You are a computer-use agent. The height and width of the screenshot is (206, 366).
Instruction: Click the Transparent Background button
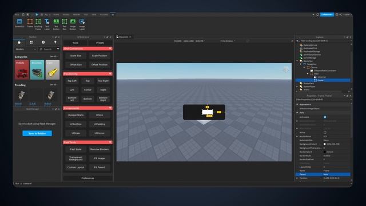click(76, 159)
